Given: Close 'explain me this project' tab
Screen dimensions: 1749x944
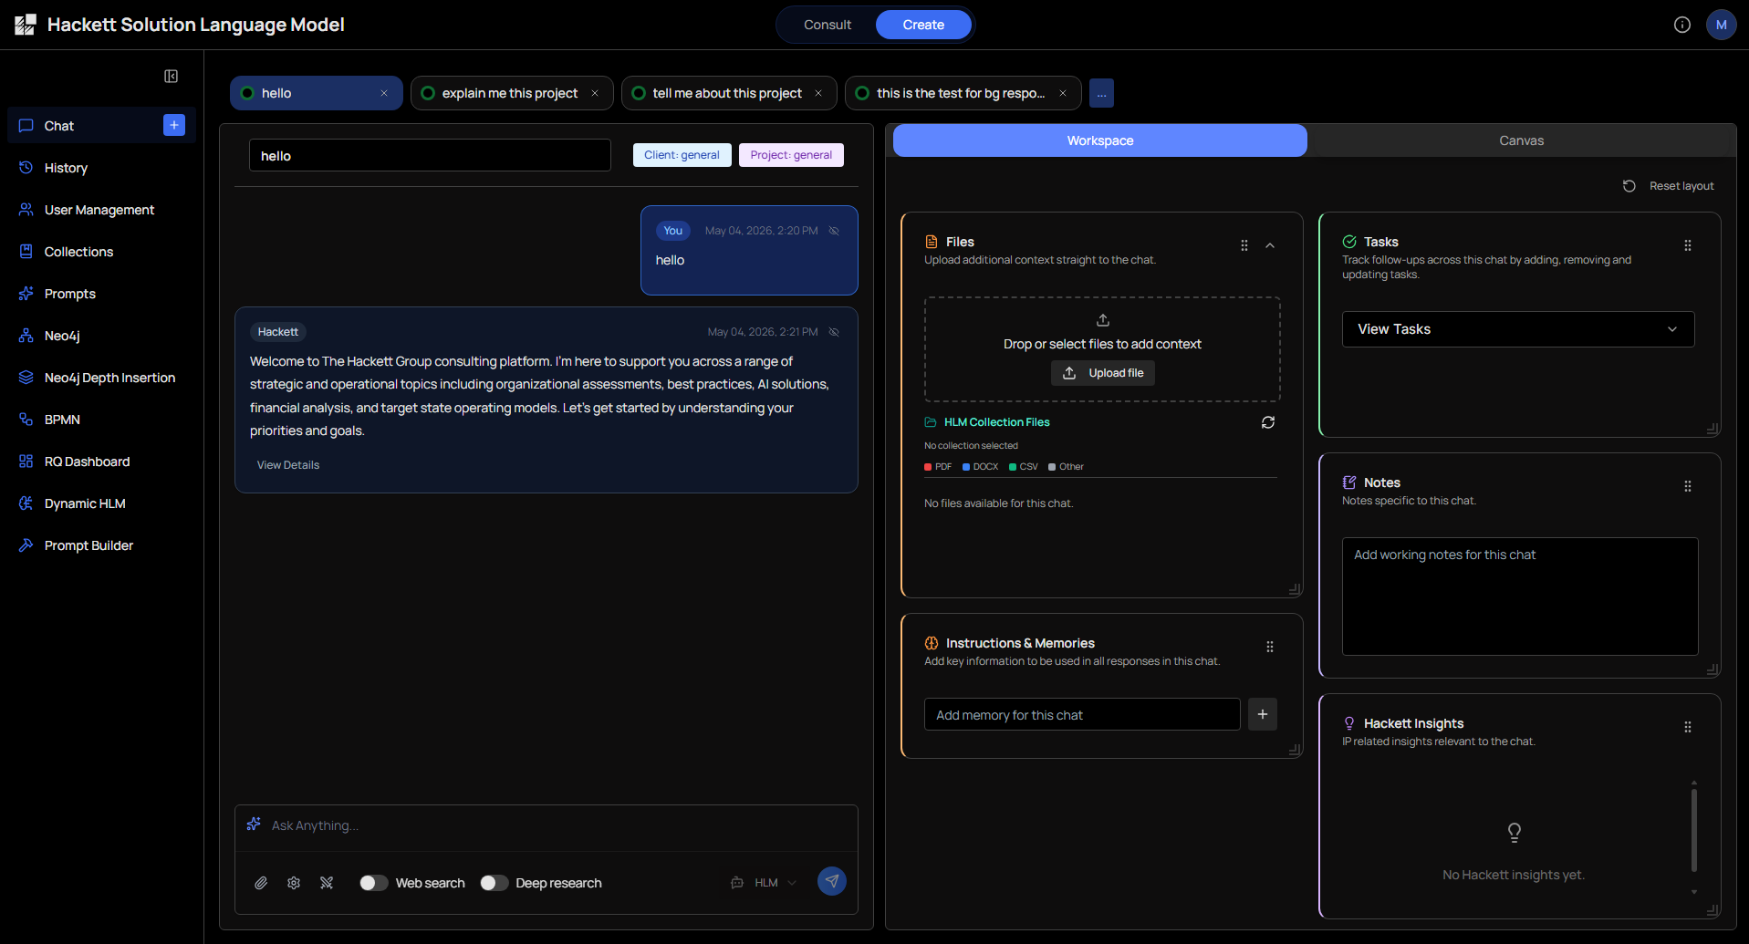Looking at the screenshot, I should [595, 93].
